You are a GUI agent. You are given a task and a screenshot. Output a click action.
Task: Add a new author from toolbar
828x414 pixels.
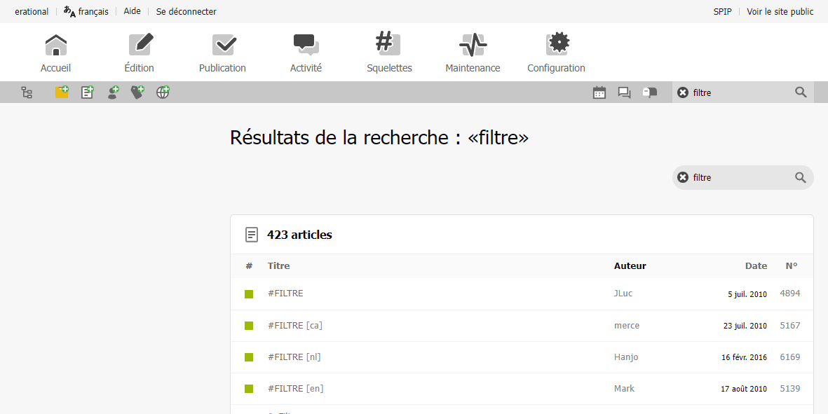(x=112, y=92)
